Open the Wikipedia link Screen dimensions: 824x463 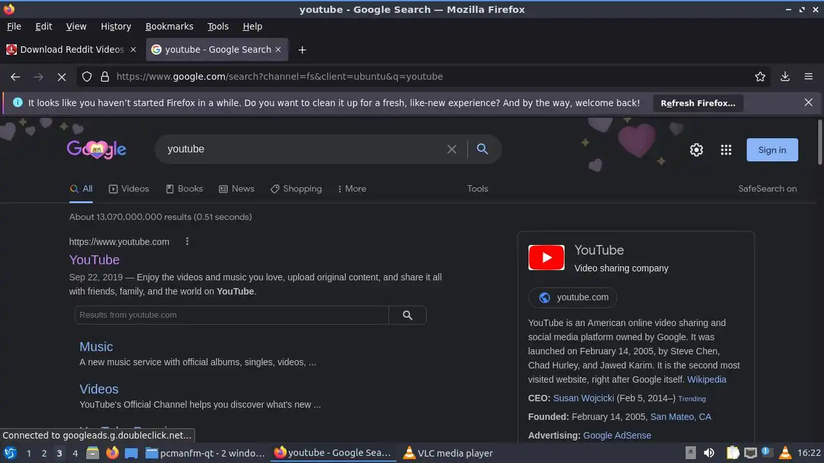point(707,379)
